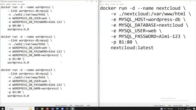This screenshot has height=110, width=196.
Task: Click the right window horizontal scrollbar
Action: pyautogui.click(x=147, y=104)
